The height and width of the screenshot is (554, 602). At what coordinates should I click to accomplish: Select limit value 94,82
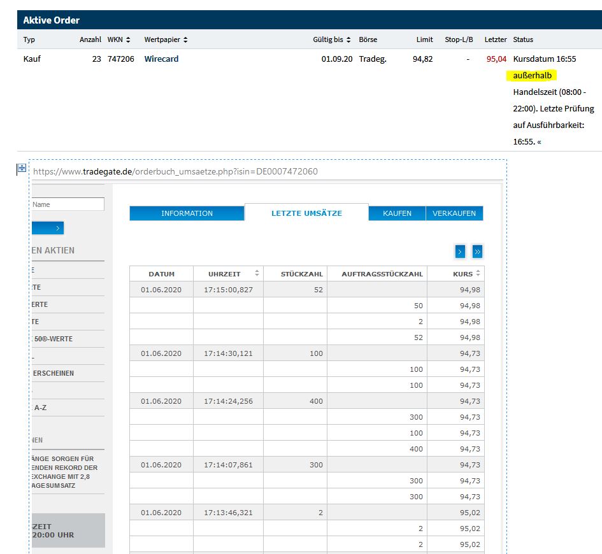pyautogui.click(x=423, y=59)
